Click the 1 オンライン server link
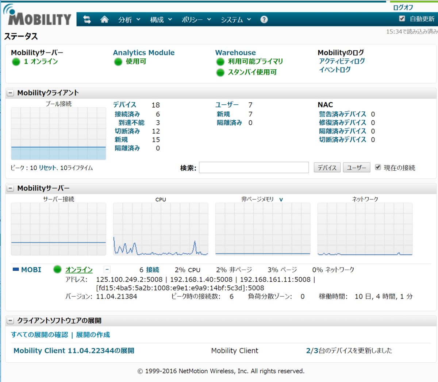 click(x=41, y=62)
